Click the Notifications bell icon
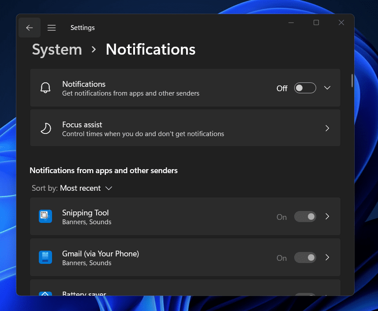378x311 pixels. click(45, 88)
